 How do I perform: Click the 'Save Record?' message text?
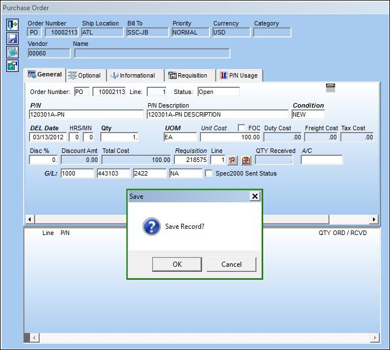coord(185,227)
